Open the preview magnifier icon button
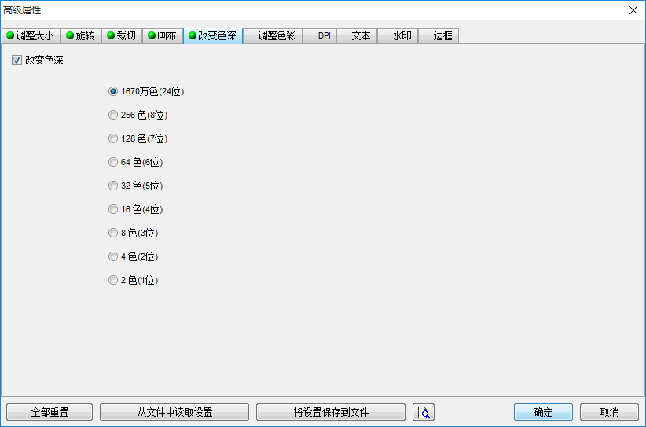Screen dimensions: 646x427 point(424,412)
